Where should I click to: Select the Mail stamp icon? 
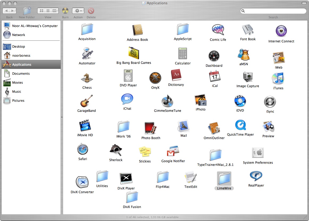point(183,126)
